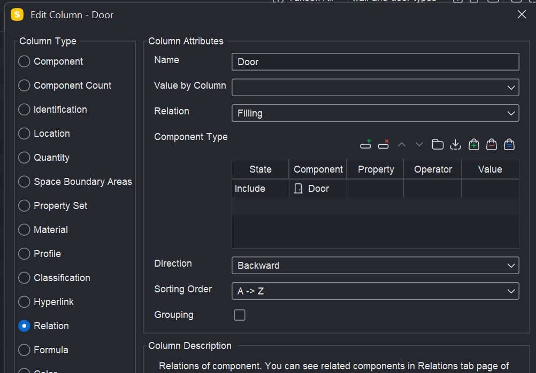Set selection basket with blue icon
This screenshot has height=373, width=536.
tap(509, 144)
